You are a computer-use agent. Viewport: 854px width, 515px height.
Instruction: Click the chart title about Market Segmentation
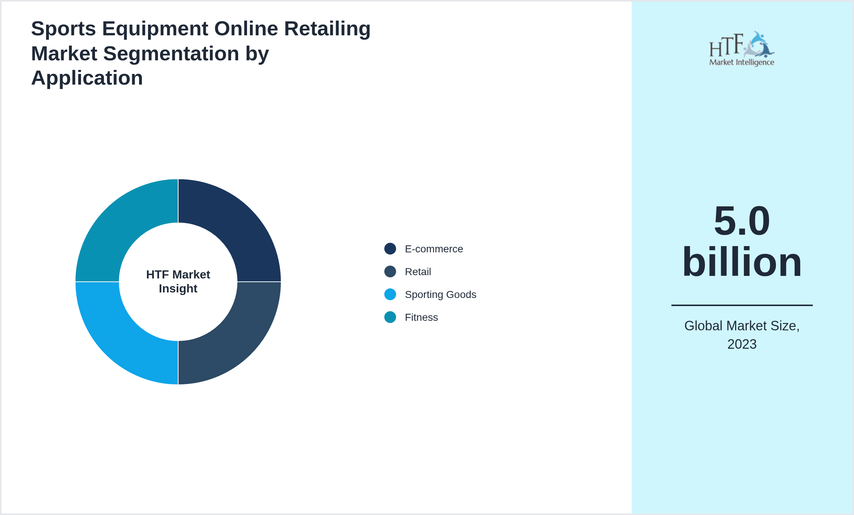tap(201, 53)
